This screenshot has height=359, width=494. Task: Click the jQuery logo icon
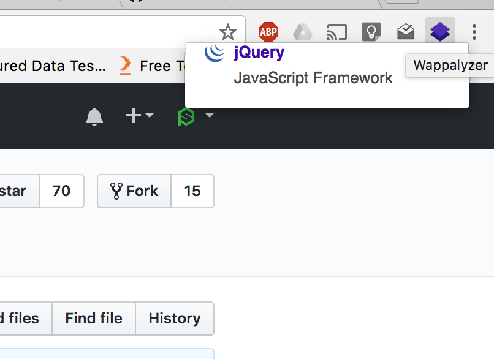pyautogui.click(x=215, y=52)
